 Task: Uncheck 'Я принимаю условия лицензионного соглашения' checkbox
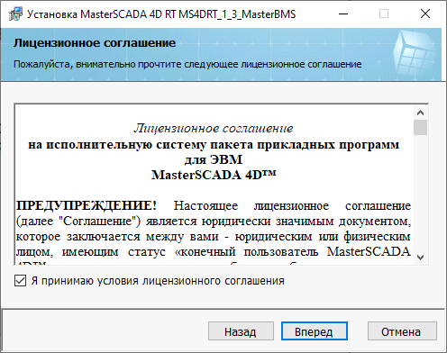20,281
